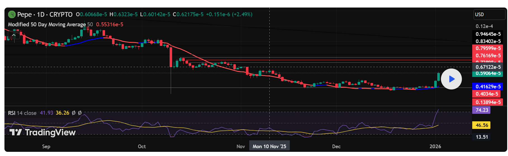The height and width of the screenshot is (156, 508).
Task: Click the red 0.76169e-5 price label
Action: (488, 56)
